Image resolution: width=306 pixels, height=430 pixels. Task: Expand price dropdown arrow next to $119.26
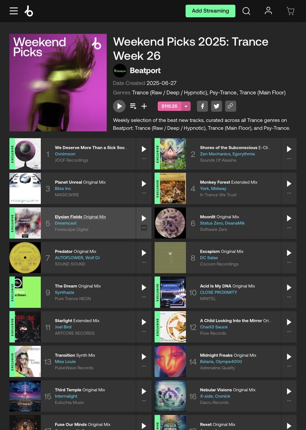(x=186, y=106)
